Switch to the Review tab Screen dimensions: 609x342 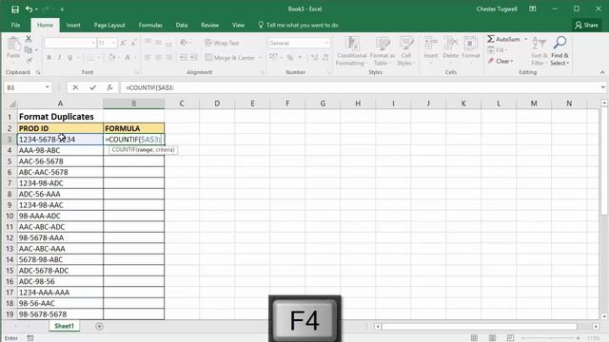(209, 26)
